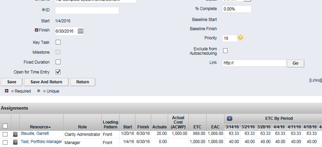The image size is (322, 147).
Task: Open Steudle, Garrett resource link
Action: coord(35,133)
